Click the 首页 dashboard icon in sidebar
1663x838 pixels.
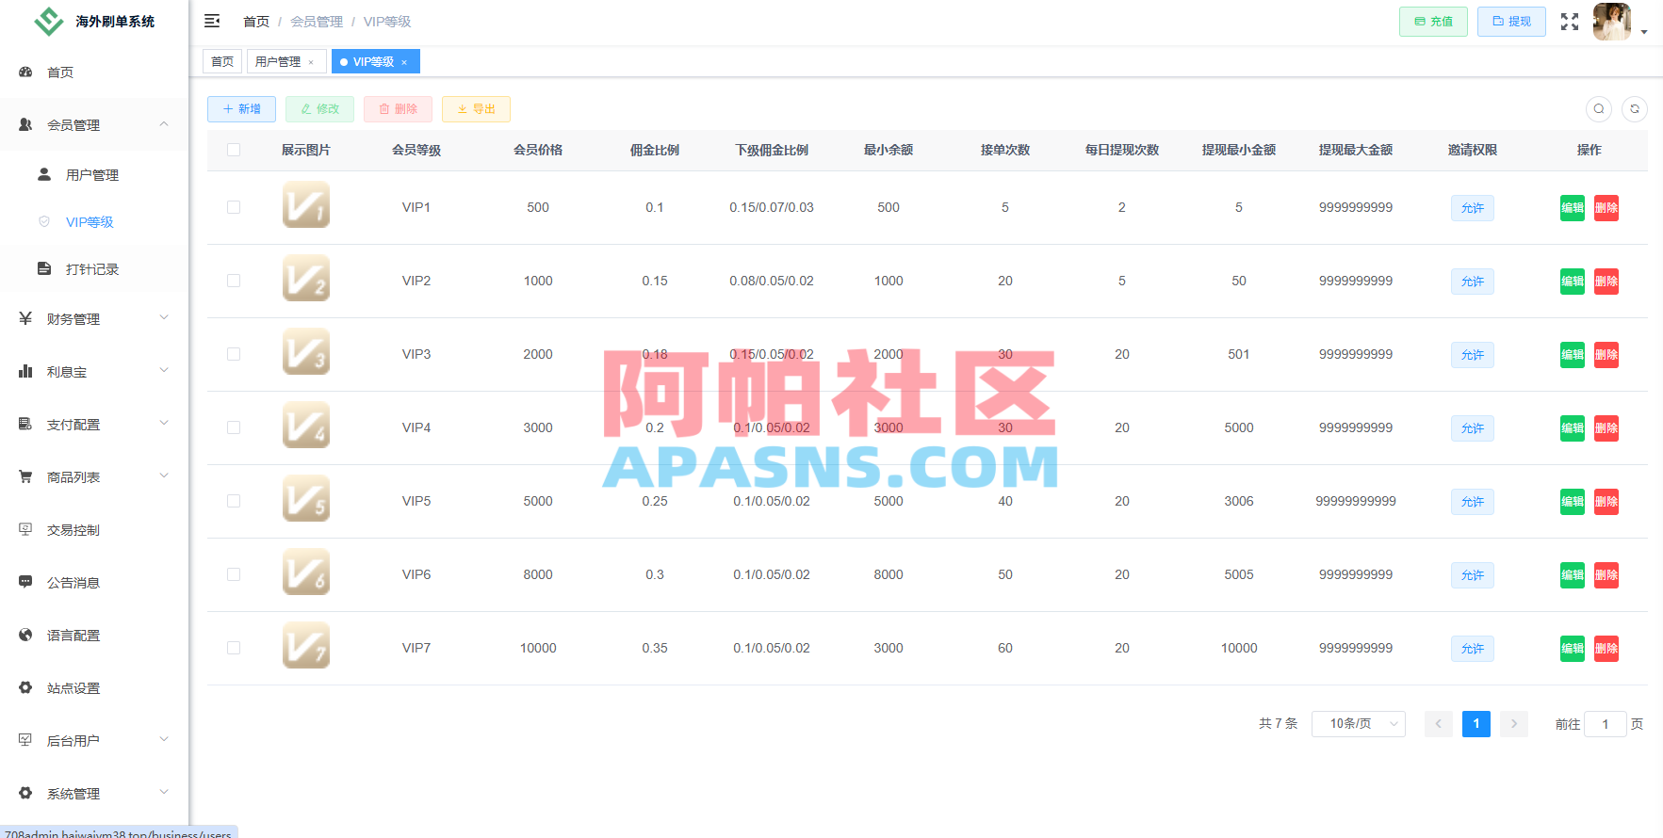[x=26, y=72]
